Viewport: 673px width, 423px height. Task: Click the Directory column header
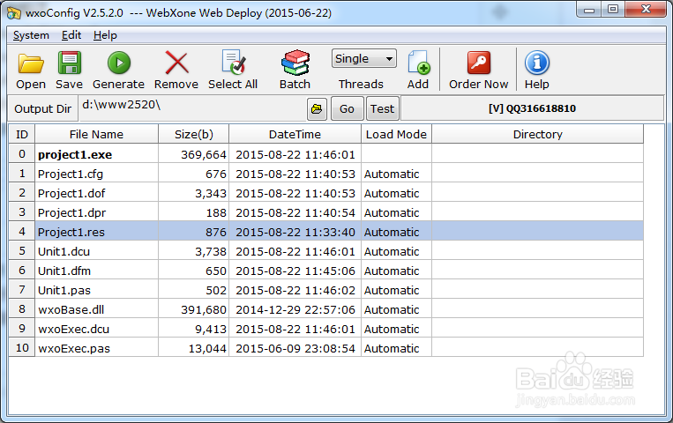537,134
